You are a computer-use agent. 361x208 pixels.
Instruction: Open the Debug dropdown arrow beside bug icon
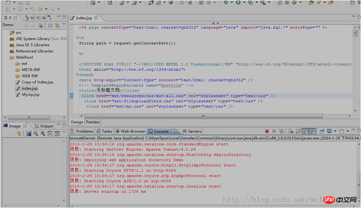[232, 2]
